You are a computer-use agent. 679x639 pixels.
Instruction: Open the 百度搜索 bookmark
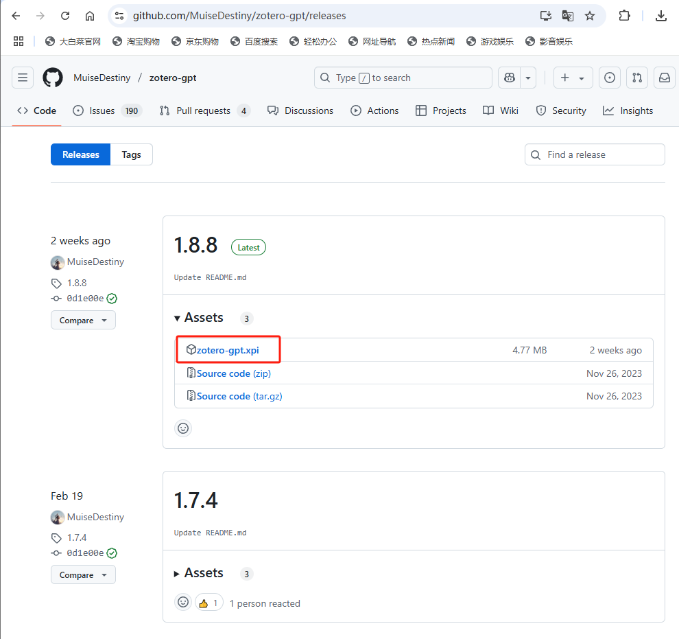254,42
